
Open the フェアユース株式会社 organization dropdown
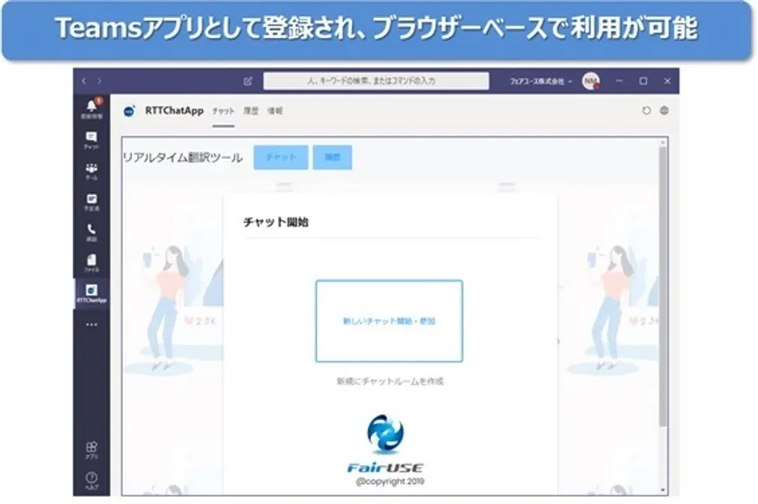coord(541,81)
